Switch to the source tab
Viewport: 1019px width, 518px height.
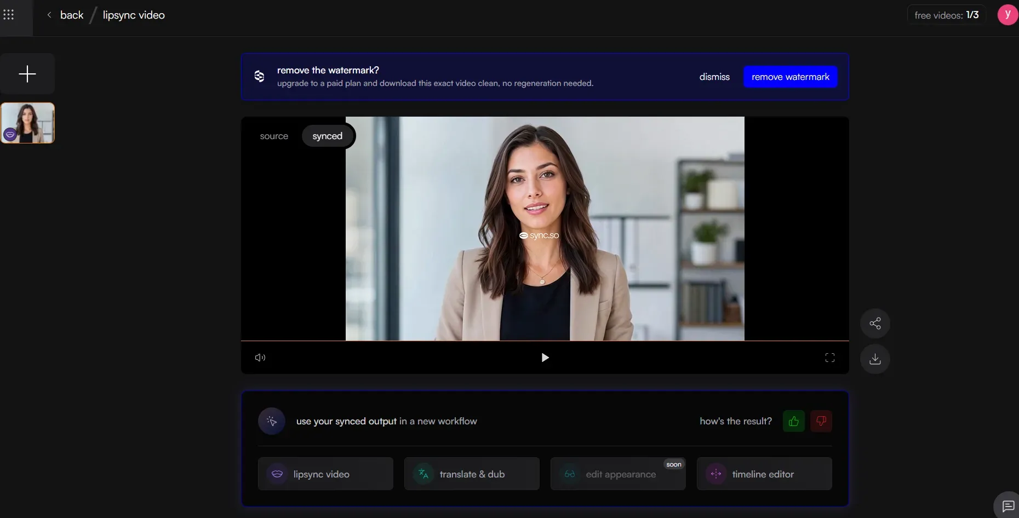click(274, 136)
